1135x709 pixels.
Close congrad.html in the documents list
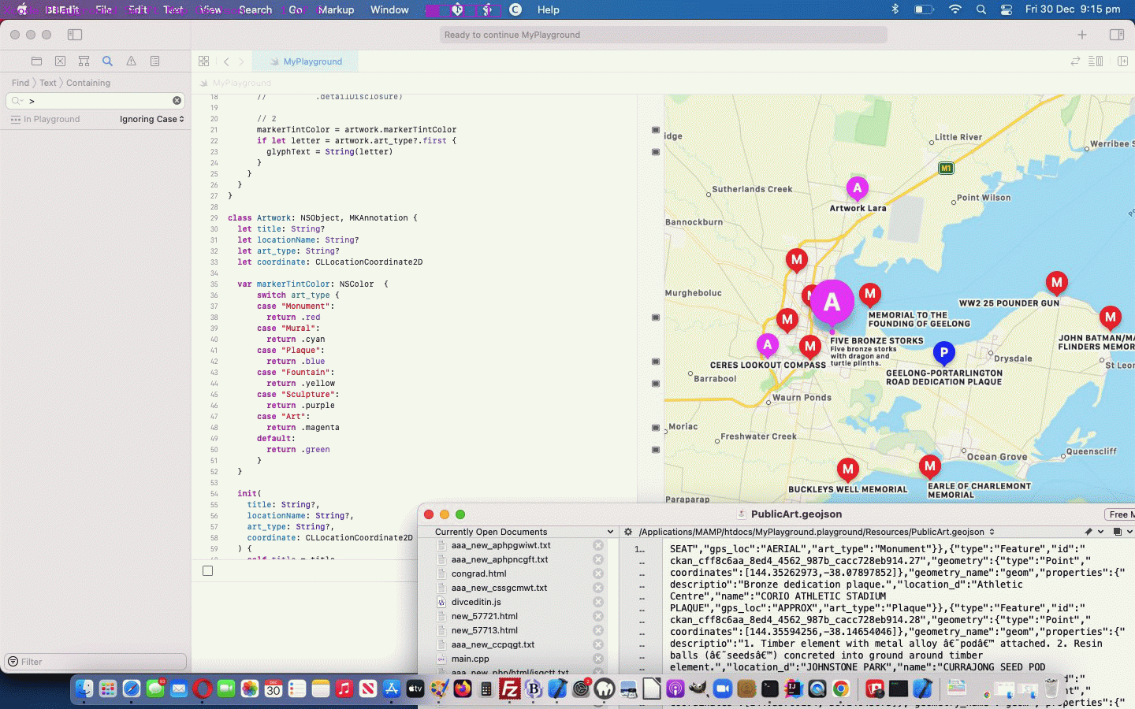[x=598, y=574]
